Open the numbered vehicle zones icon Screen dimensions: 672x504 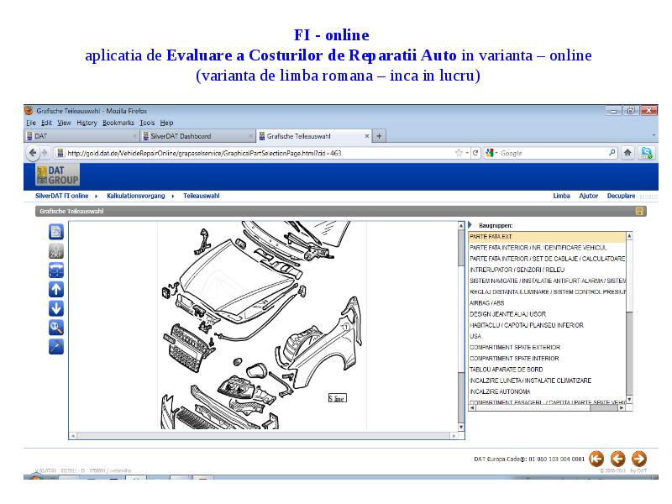56,270
